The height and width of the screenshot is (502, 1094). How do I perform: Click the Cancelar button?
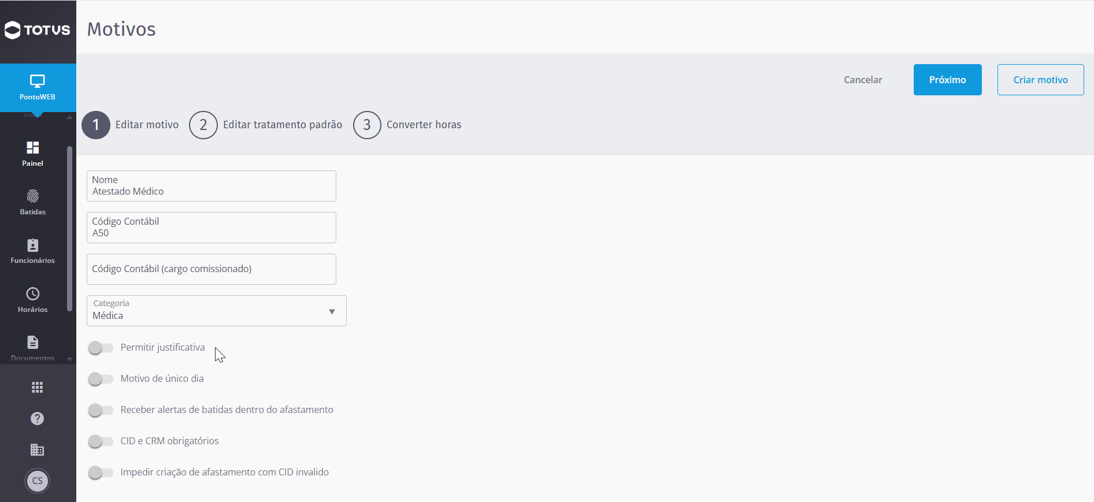pyautogui.click(x=863, y=80)
